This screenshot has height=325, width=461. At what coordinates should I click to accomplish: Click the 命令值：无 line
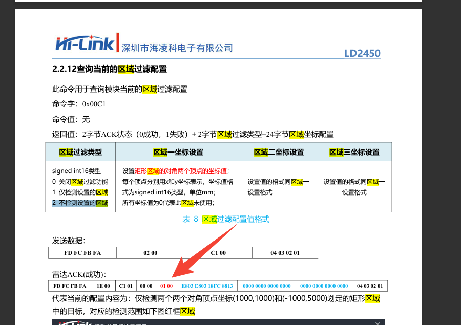pos(71,119)
